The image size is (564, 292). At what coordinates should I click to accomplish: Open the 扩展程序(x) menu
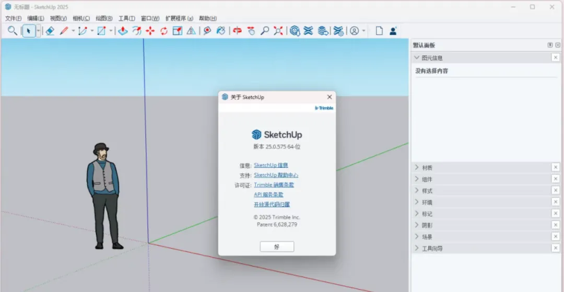click(179, 18)
